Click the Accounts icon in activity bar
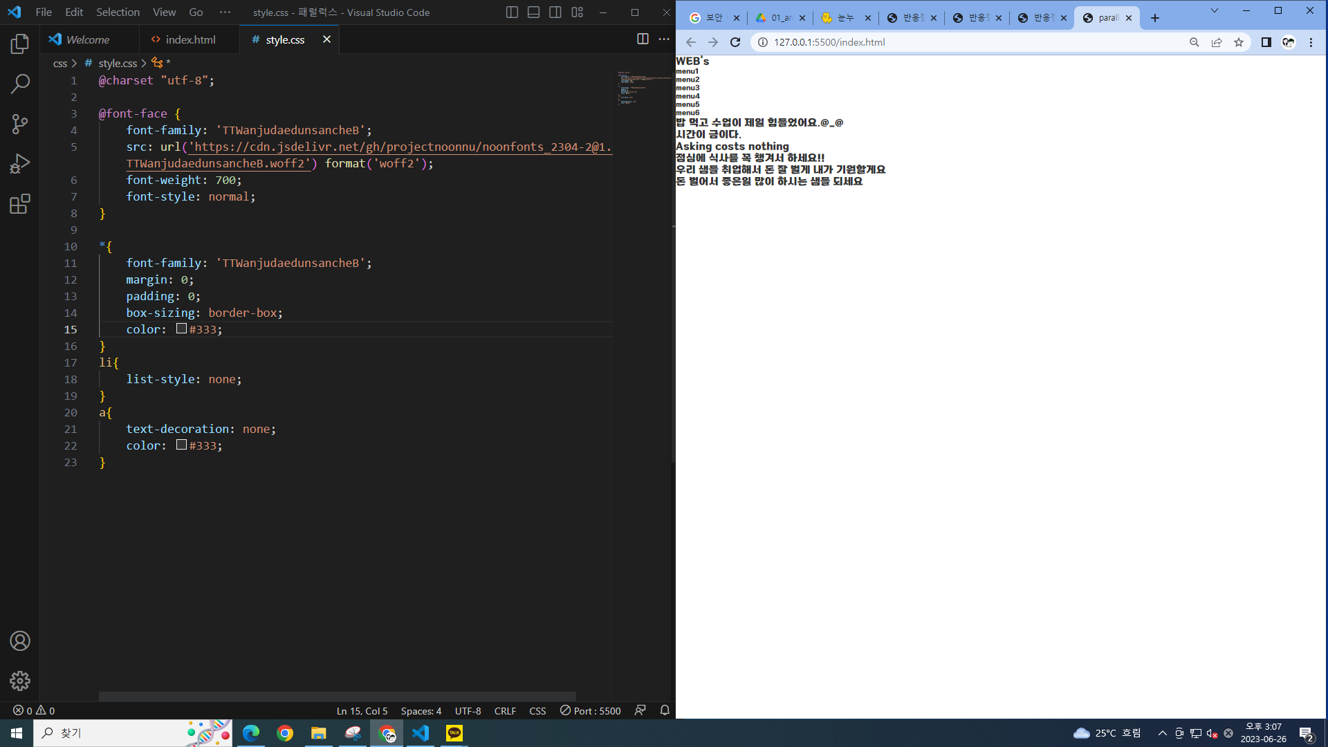Viewport: 1328px width, 747px height. coord(20,641)
